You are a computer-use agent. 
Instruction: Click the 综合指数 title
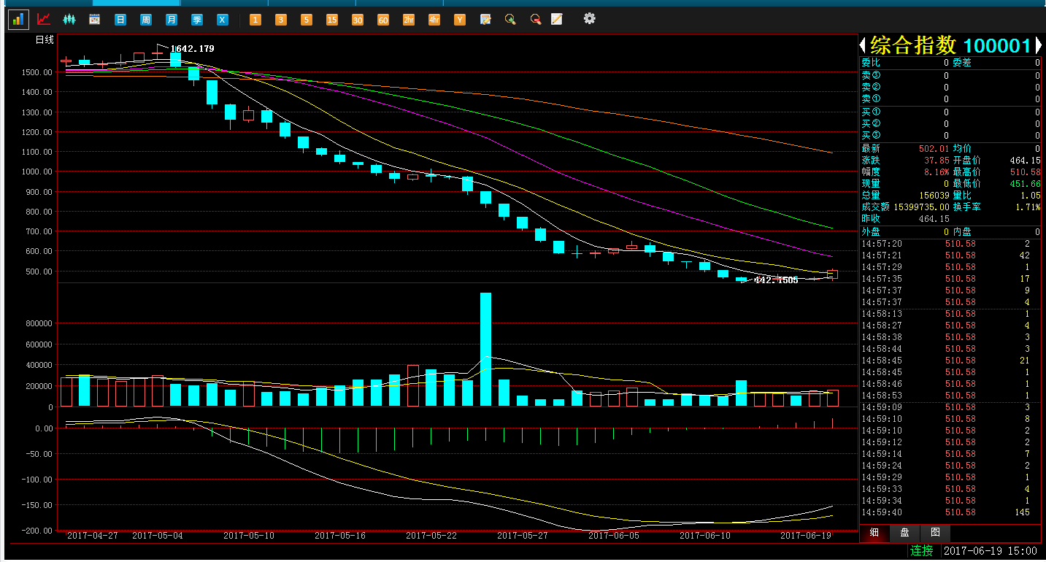coord(913,45)
